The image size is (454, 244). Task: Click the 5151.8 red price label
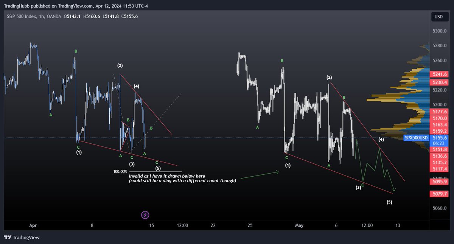click(x=439, y=149)
